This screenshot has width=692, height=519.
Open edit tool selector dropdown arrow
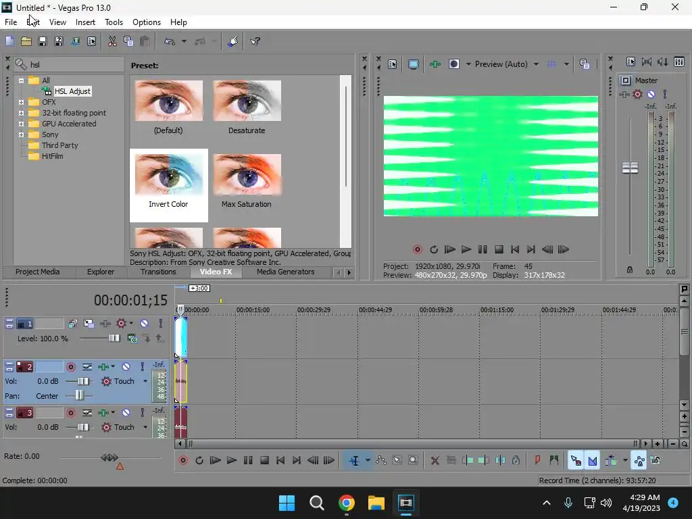pyautogui.click(x=368, y=461)
